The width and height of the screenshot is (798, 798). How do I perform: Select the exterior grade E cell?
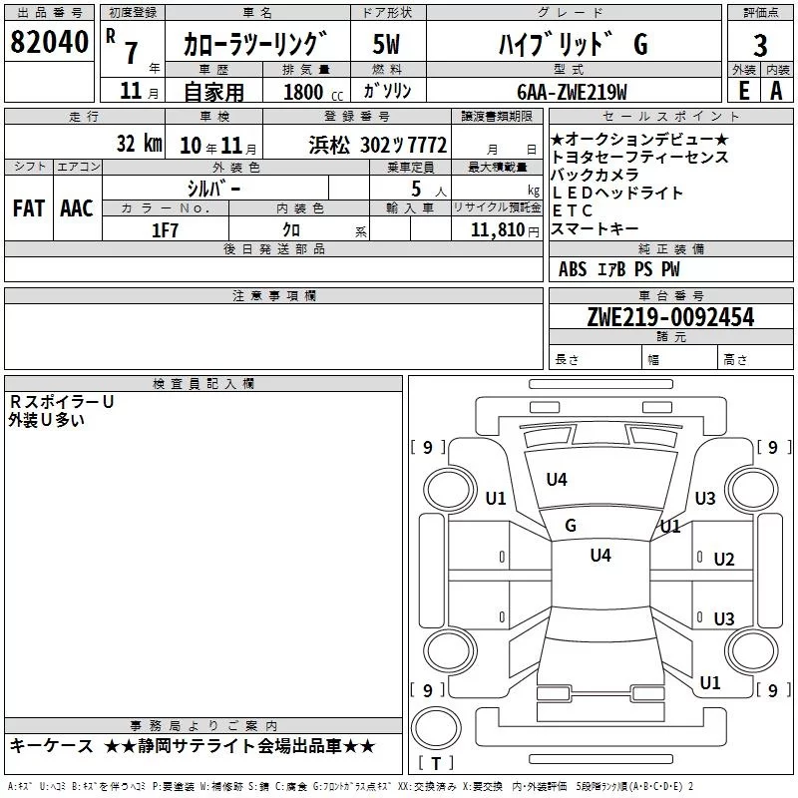click(743, 91)
